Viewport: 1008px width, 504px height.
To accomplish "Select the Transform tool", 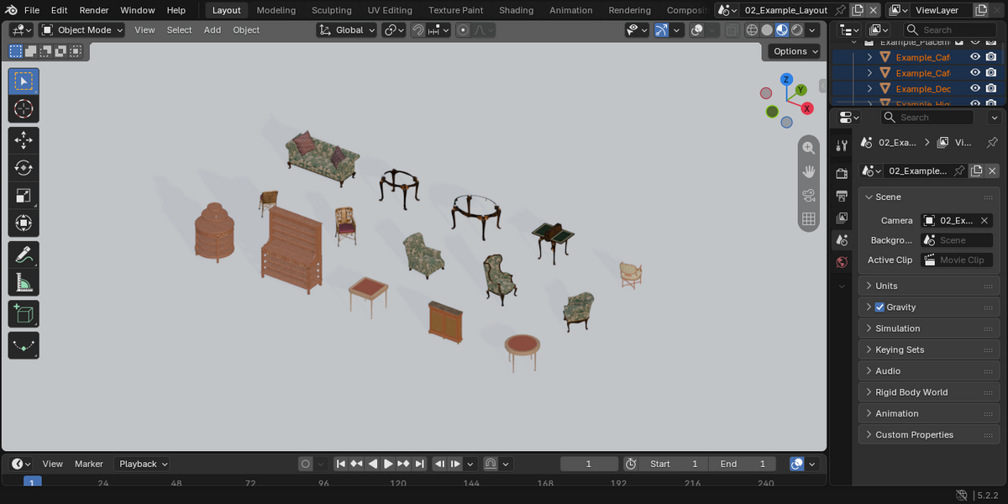I will point(24,223).
